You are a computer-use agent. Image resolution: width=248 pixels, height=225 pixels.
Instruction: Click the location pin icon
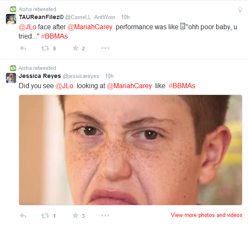240,10
